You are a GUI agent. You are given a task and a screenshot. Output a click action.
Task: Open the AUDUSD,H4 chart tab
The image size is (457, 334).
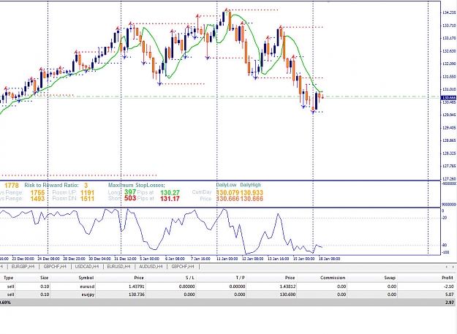tap(150, 267)
